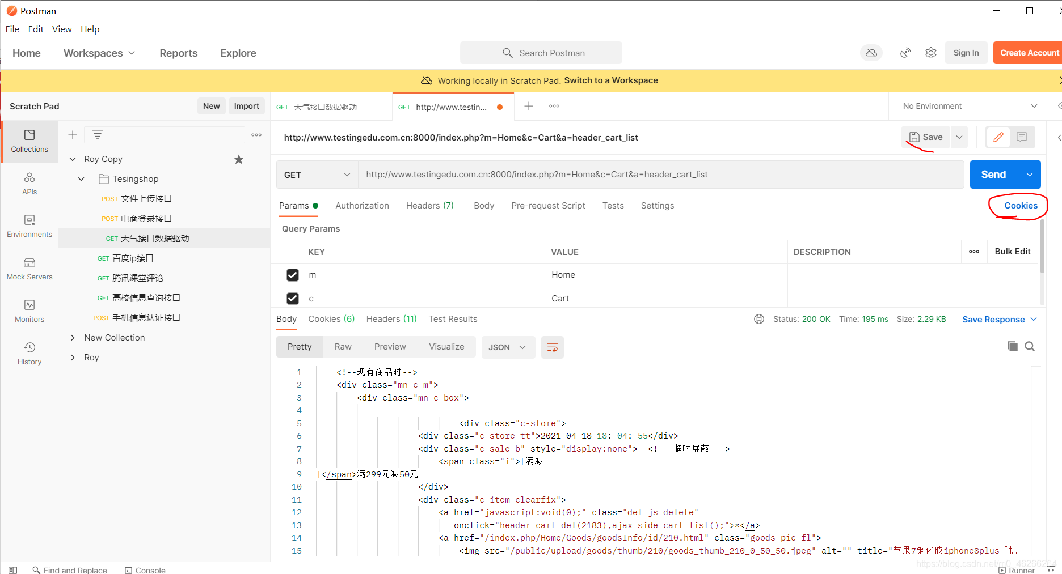Click the filter icon in collections search
This screenshot has width=1062, height=574.
point(98,135)
